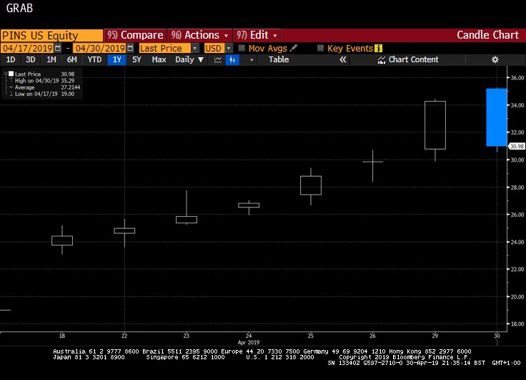Toggle Mov Avgs checkbox

tap(242, 48)
